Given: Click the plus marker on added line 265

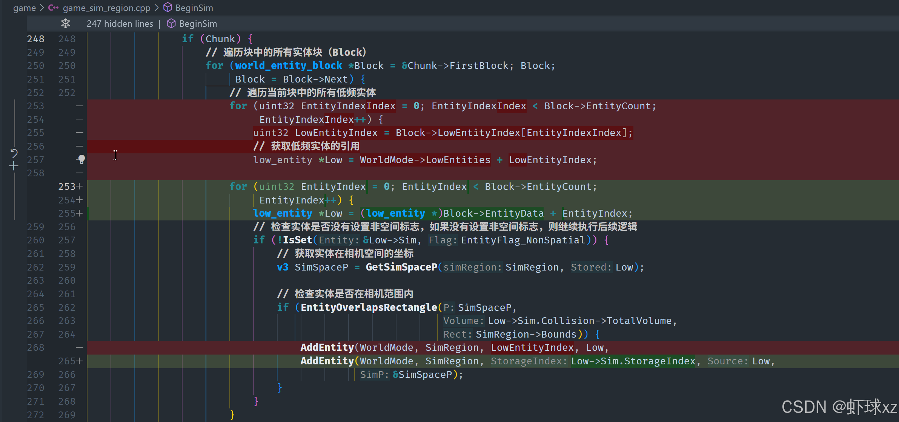Looking at the screenshot, I should (x=79, y=361).
